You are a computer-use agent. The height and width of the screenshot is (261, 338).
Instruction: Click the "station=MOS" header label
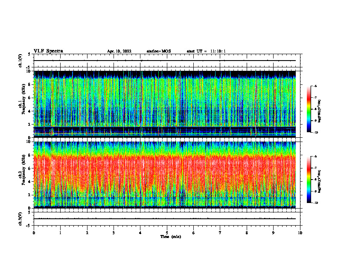click(x=159, y=51)
